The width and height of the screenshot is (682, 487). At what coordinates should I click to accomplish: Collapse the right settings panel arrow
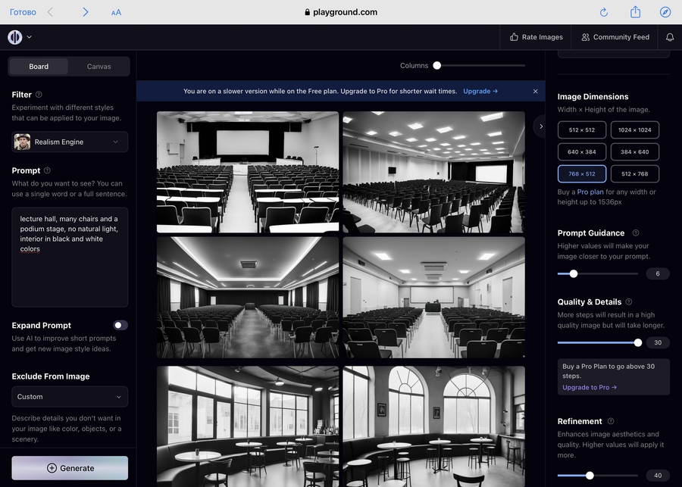coord(540,126)
